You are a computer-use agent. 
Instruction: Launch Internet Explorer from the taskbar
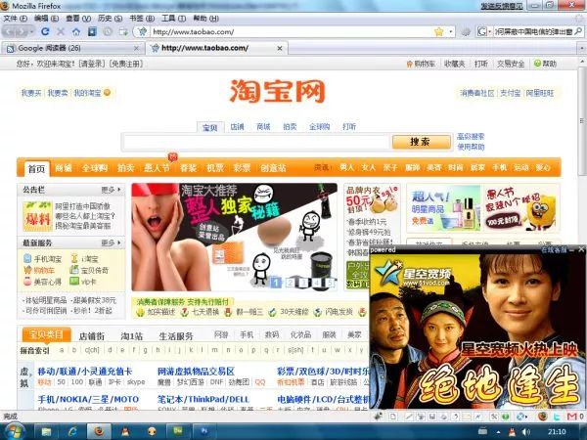72,432
